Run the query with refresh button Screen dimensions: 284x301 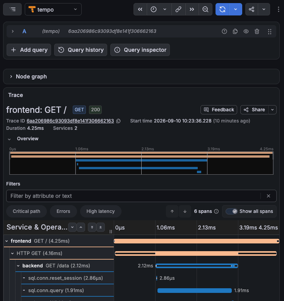tap(222, 9)
